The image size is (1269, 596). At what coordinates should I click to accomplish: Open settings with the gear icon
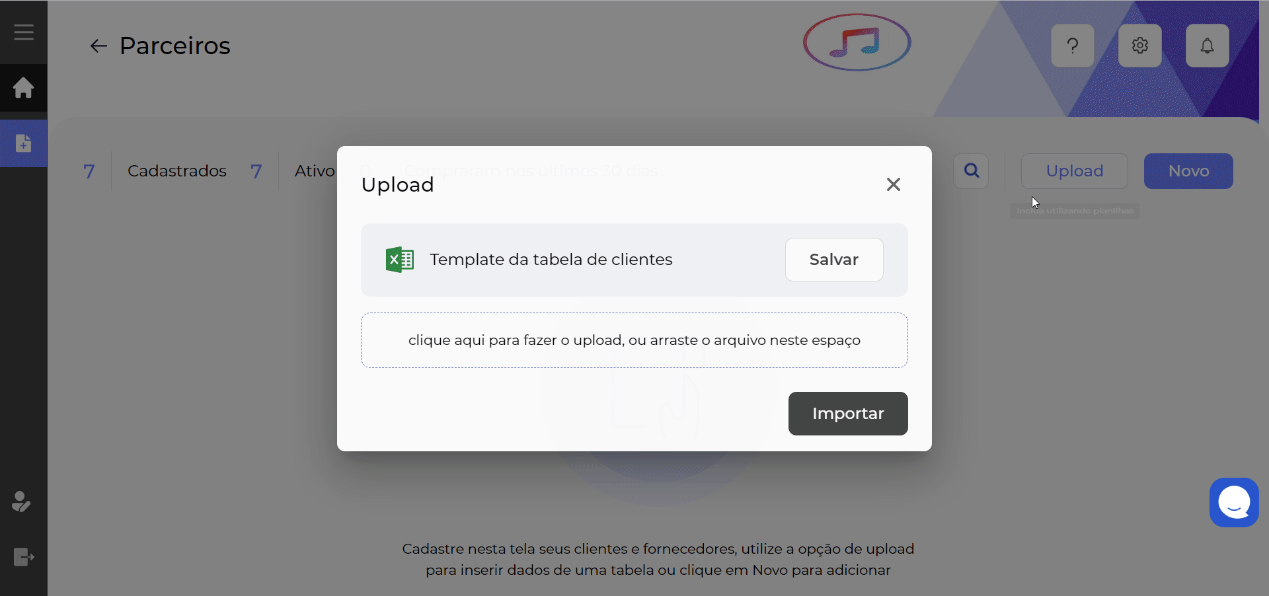pyautogui.click(x=1139, y=46)
